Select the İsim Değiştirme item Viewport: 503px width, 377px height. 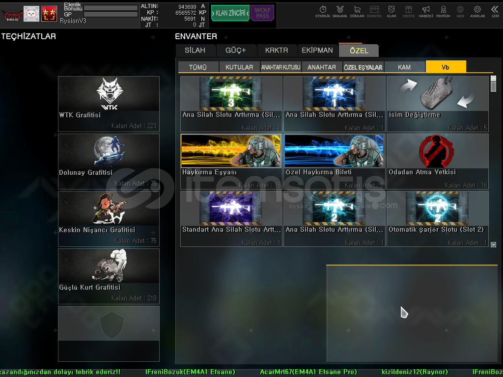coord(438,104)
